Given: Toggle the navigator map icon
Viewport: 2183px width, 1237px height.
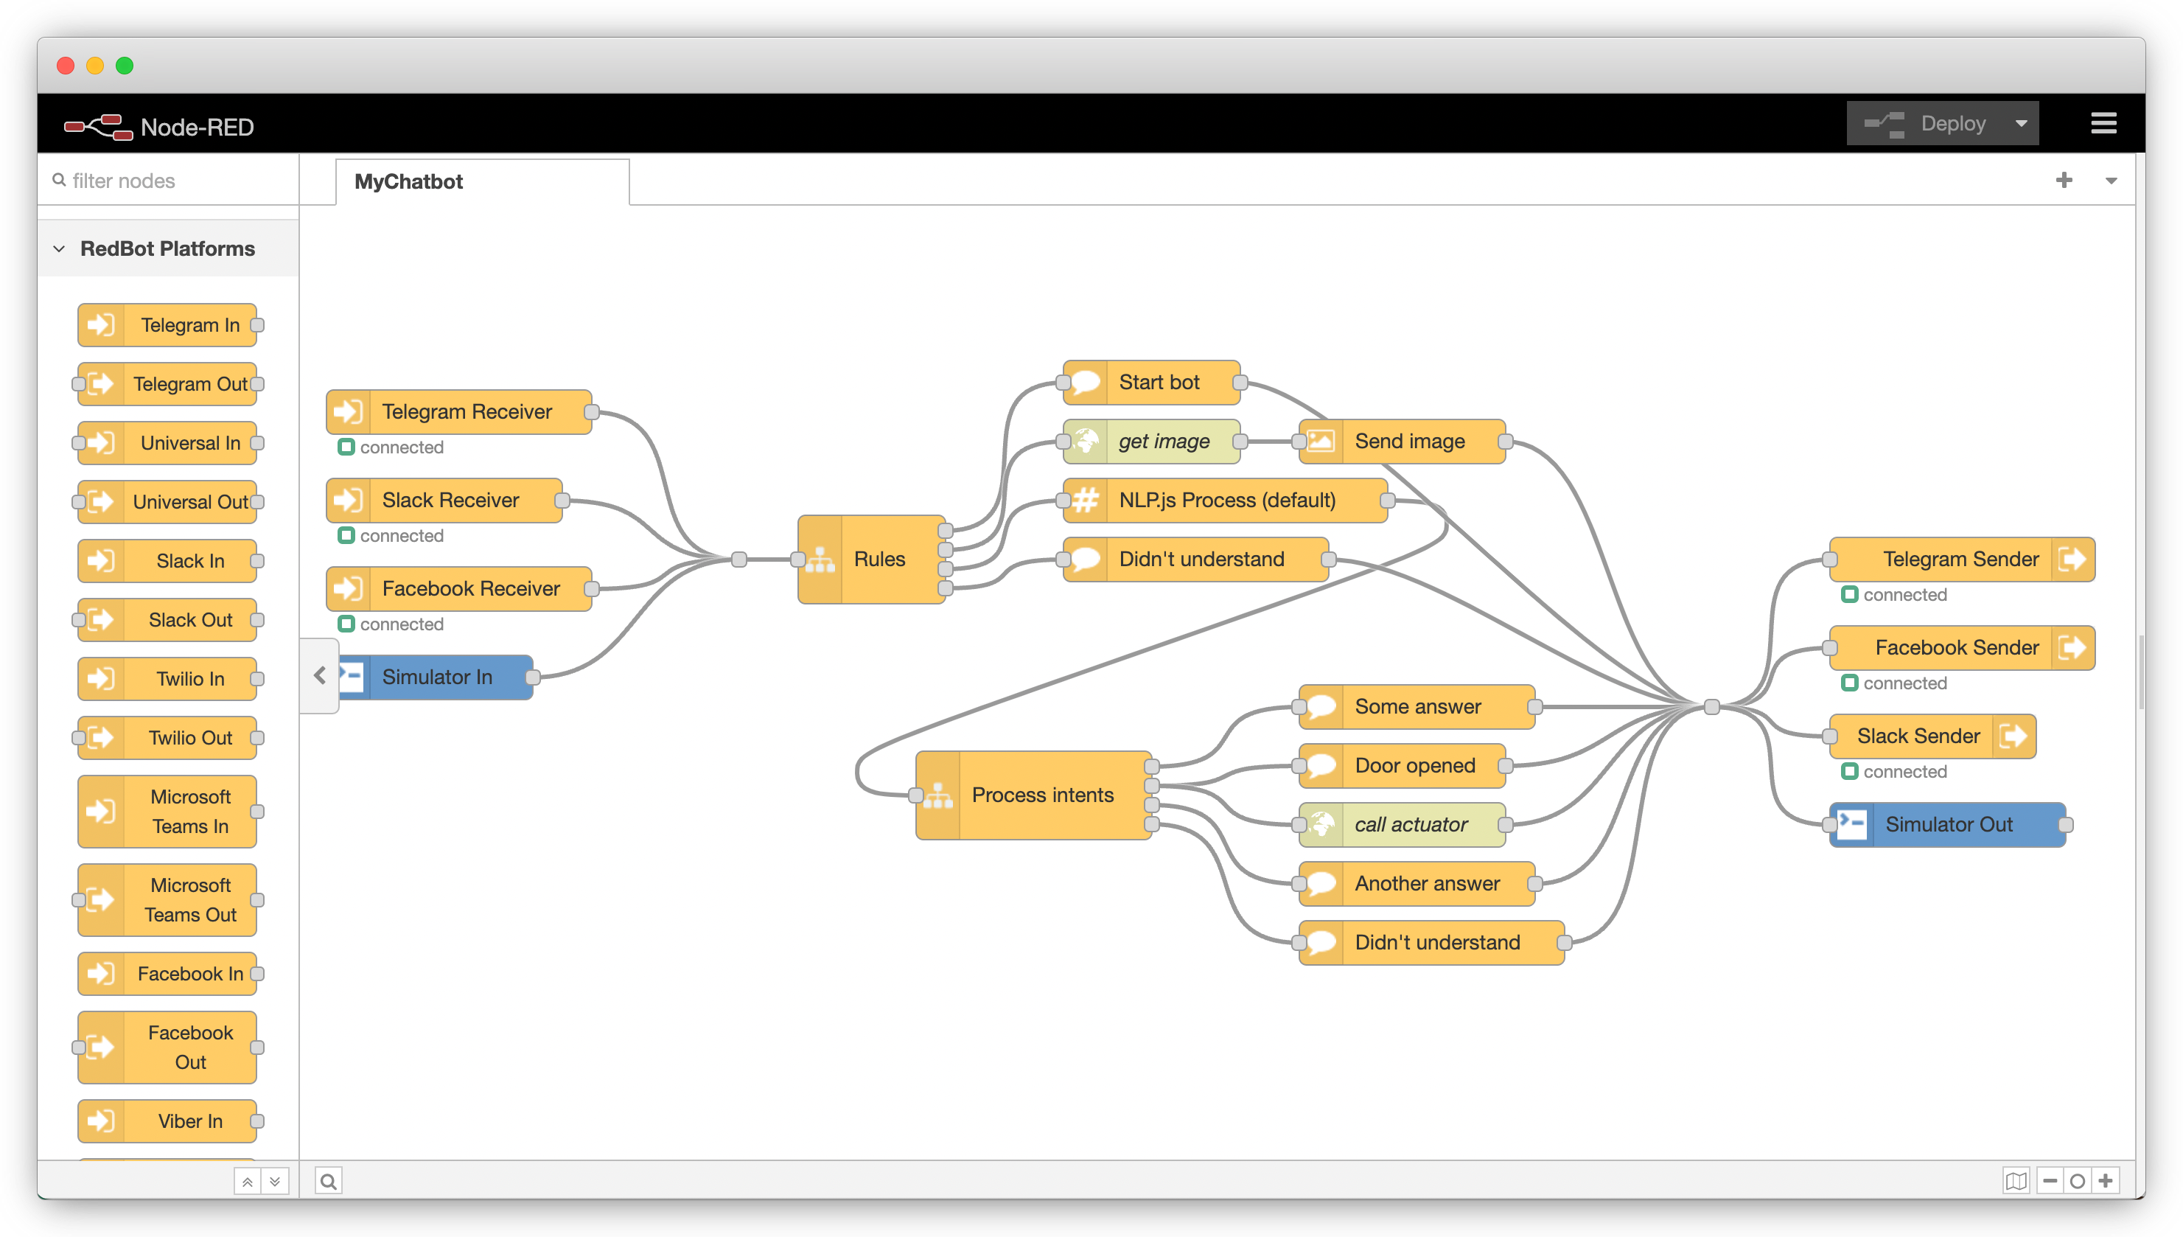Looking at the screenshot, I should click(x=2015, y=1180).
